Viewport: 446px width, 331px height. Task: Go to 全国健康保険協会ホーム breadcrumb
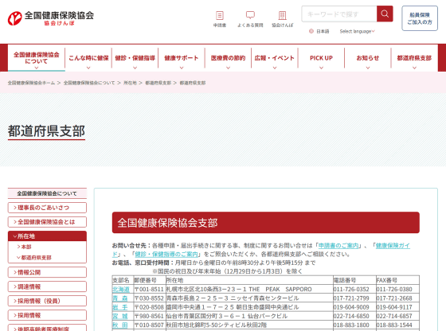tap(31, 83)
